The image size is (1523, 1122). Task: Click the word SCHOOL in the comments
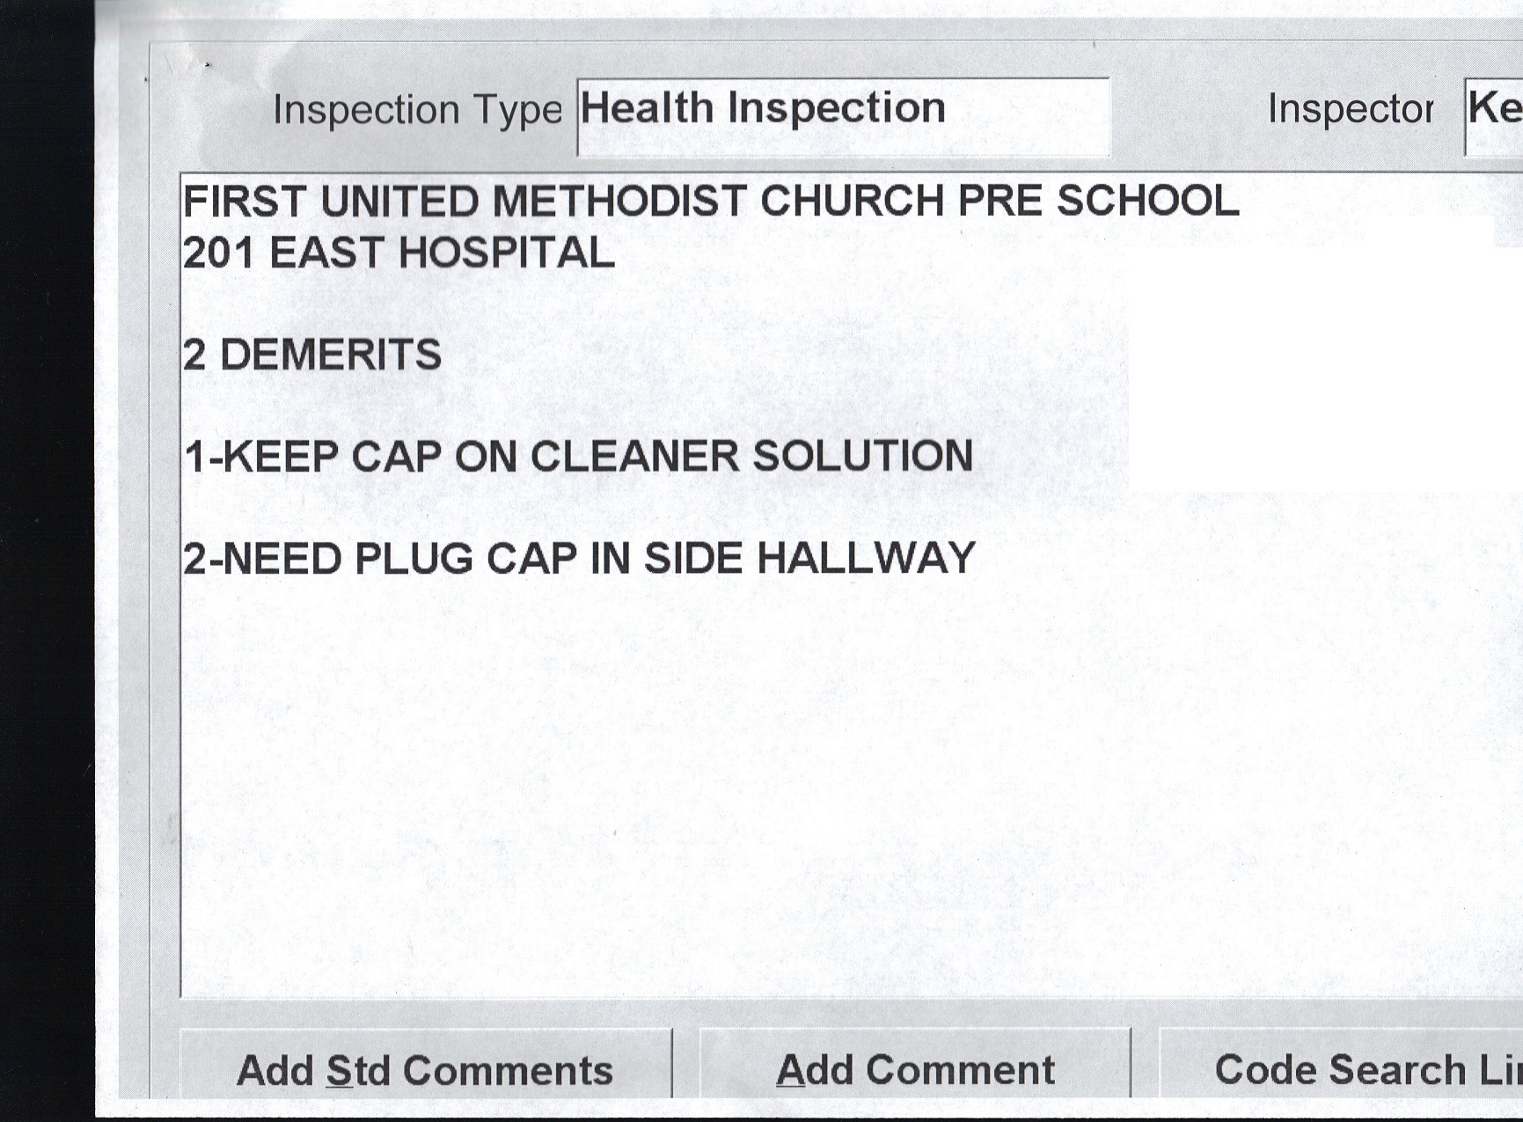tap(1147, 202)
